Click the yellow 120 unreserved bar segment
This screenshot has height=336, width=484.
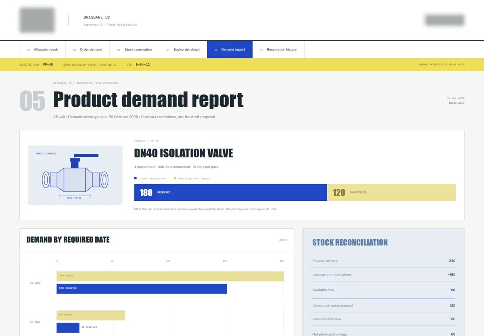(x=391, y=193)
